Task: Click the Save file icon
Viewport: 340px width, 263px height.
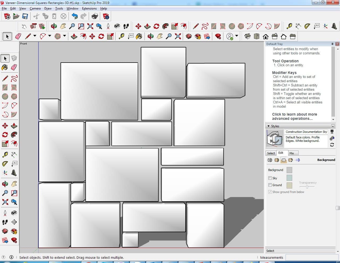Action: point(25,16)
